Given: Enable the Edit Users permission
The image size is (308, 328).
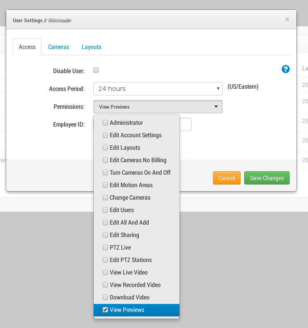Looking at the screenshot, I should click(x=105, y=210).
